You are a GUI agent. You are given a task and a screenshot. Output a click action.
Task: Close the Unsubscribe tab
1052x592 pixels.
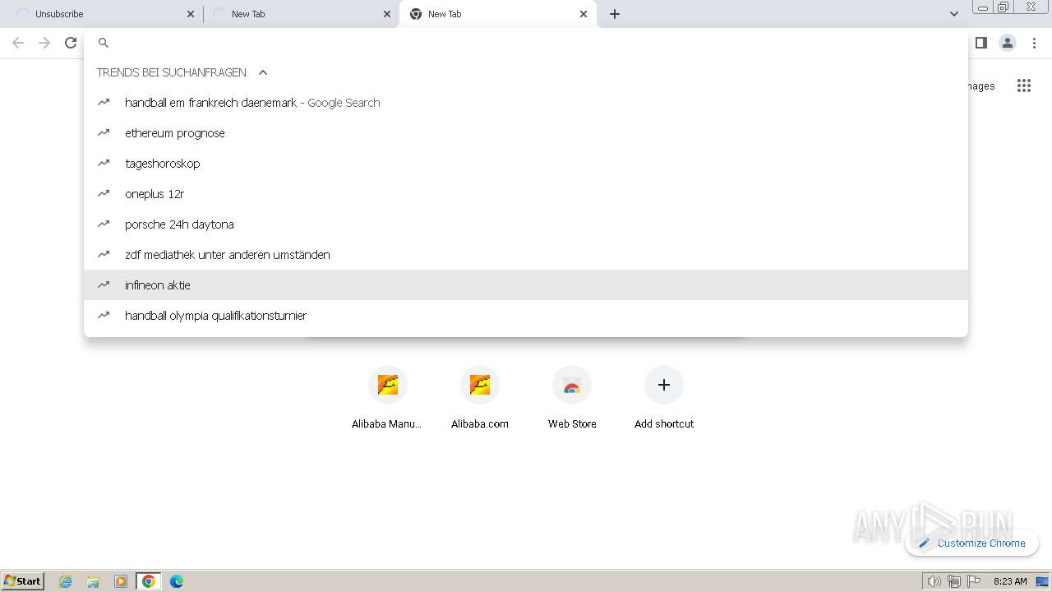pos(191,14)
